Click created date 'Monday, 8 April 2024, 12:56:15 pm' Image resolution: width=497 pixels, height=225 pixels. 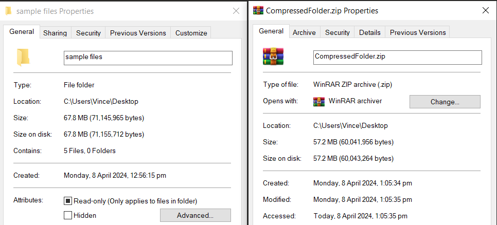[115, 175]
